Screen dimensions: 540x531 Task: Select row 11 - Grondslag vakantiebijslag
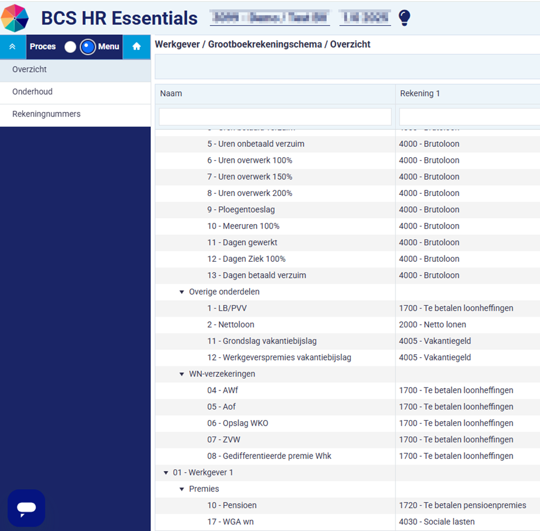pos(347,341)
